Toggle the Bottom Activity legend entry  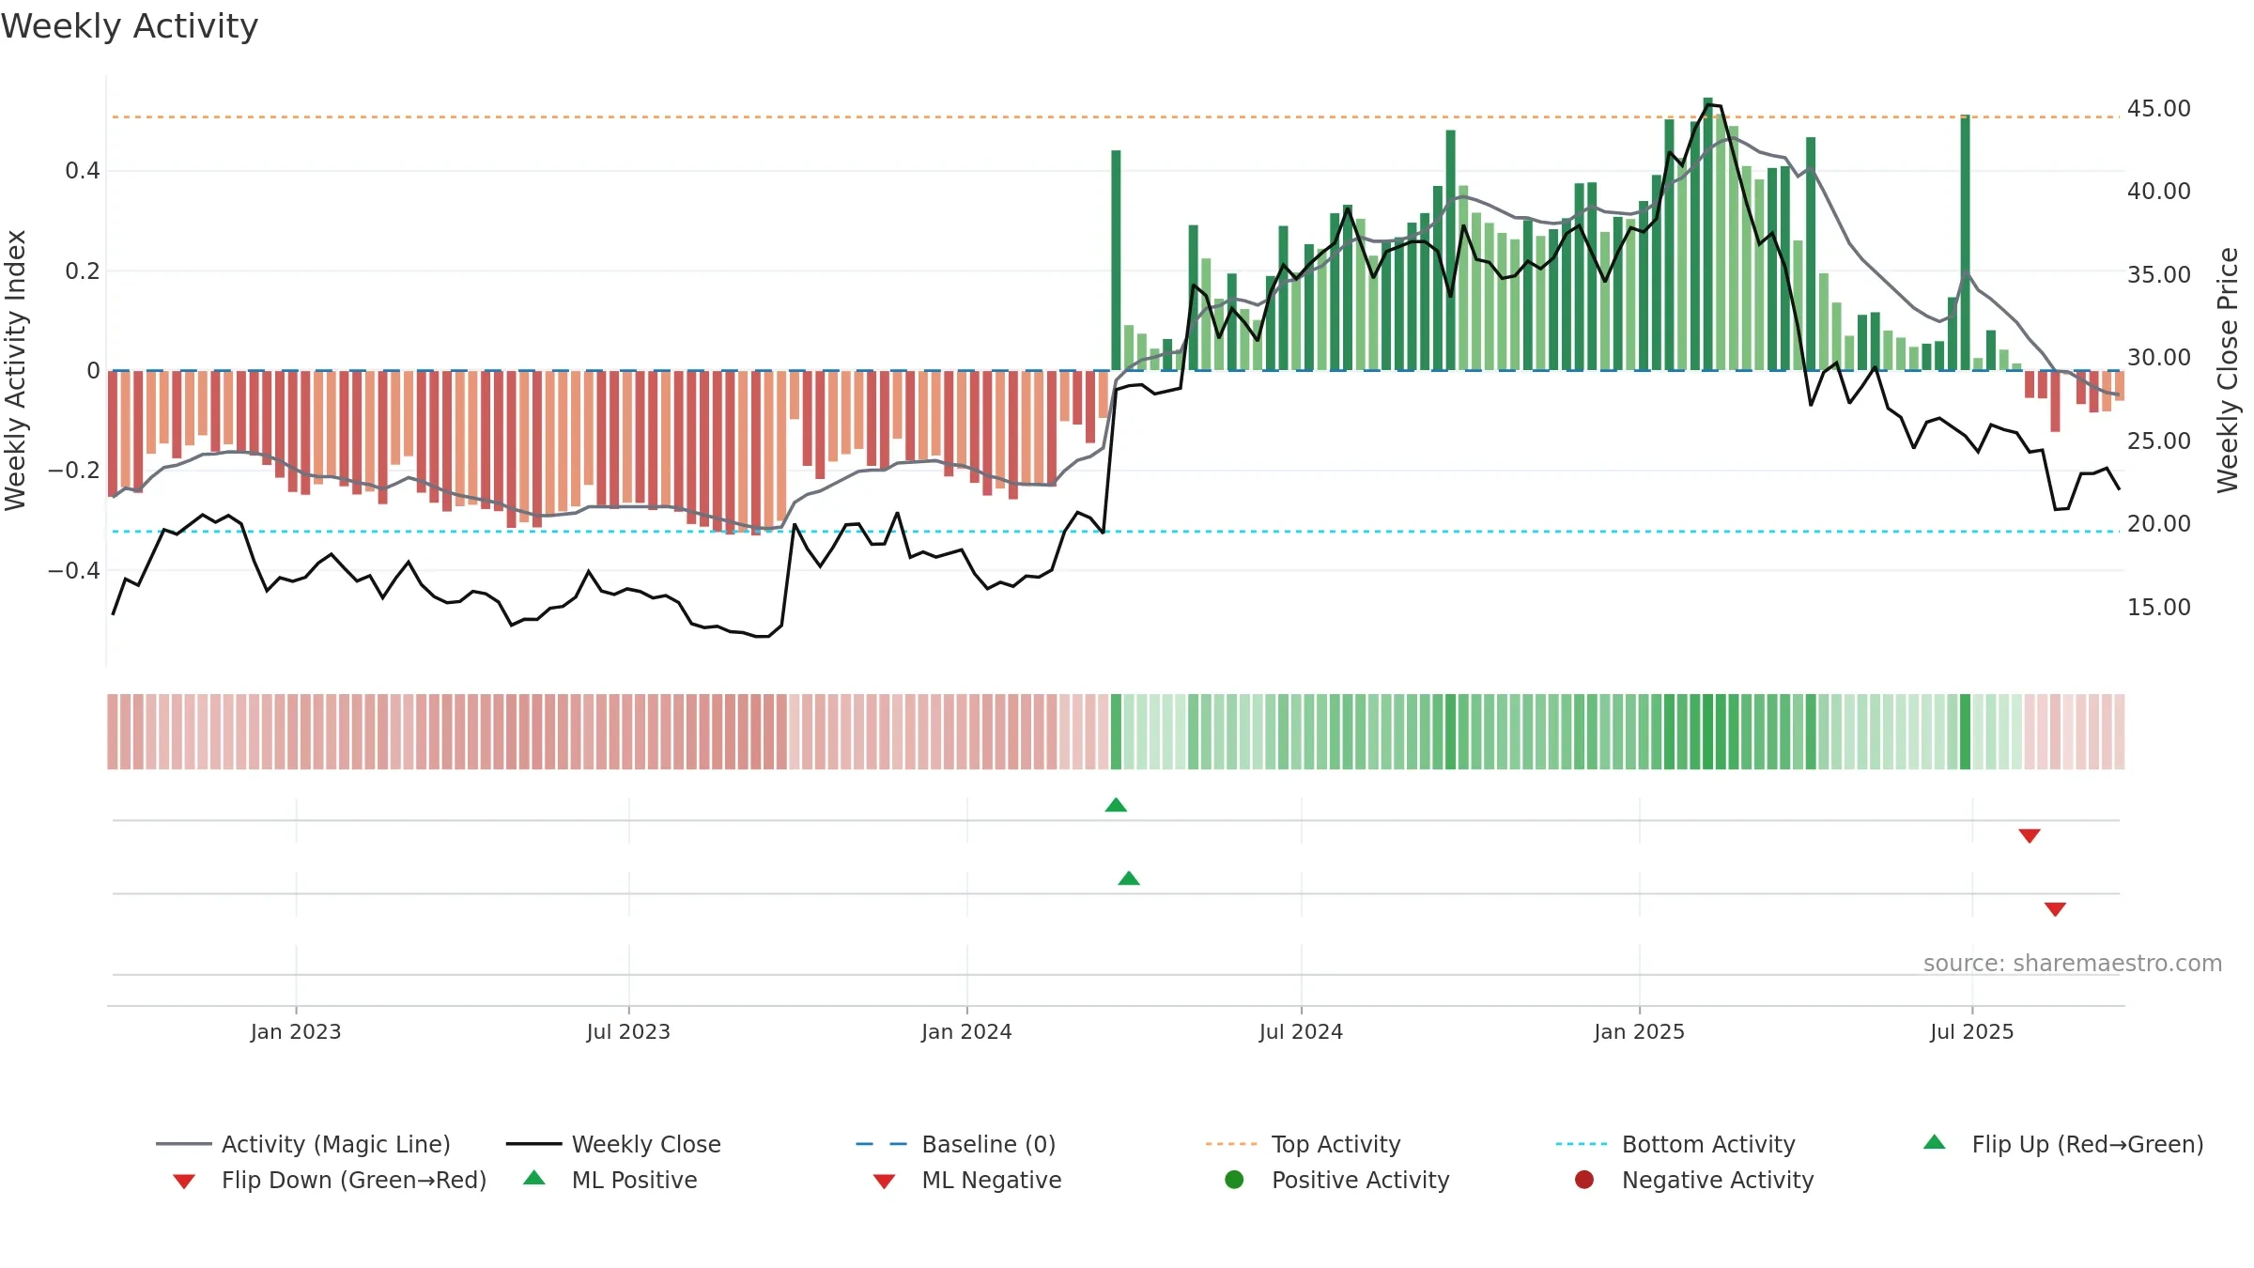(1675, 1144)
